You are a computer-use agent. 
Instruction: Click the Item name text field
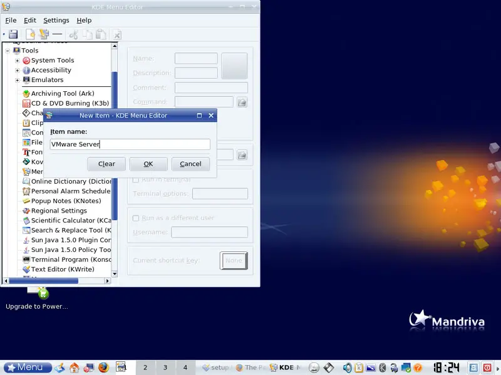[x=130, y=144]
